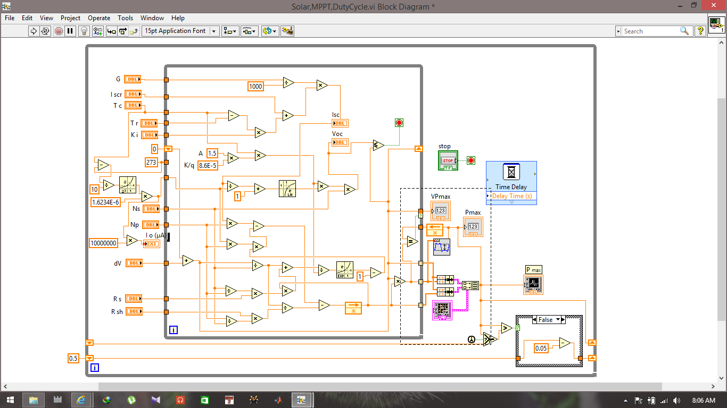Viewport: 727px width, 408px height.
Task: Select the Time Delay Express VI hourglass
Action: (x=511, y=172)
